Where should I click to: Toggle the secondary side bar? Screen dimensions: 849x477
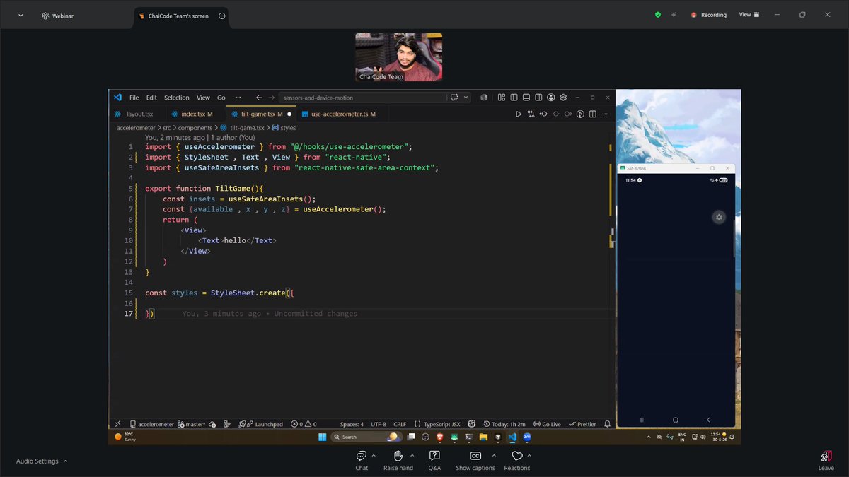click(x=538, y=98)
